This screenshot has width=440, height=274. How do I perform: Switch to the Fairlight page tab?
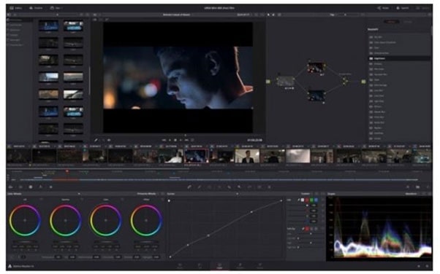tap(240, 266)
